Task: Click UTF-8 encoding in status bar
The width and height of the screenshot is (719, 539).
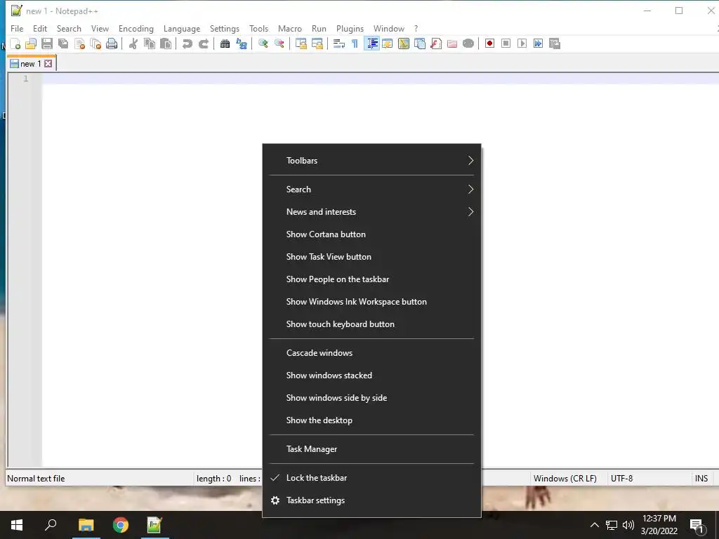Action: [x=622, y=479]
